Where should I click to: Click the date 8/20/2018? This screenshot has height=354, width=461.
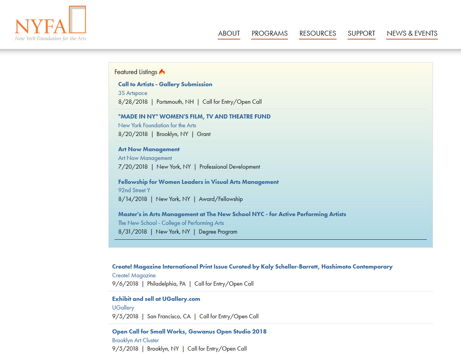(133, 134)
